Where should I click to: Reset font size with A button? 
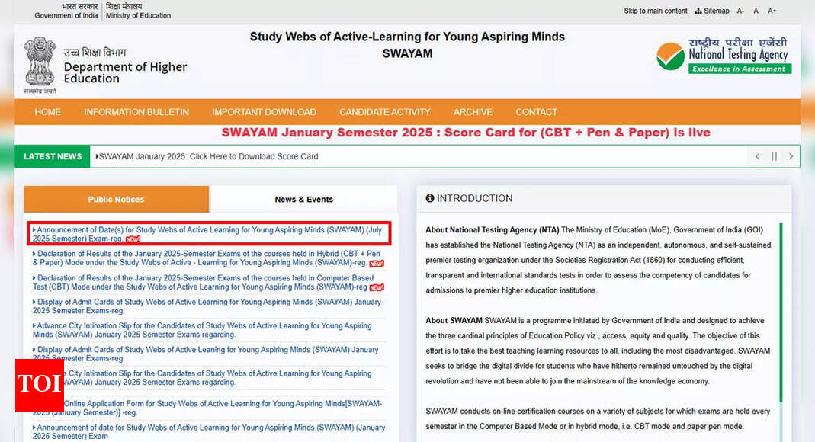(x=756, y=11)
